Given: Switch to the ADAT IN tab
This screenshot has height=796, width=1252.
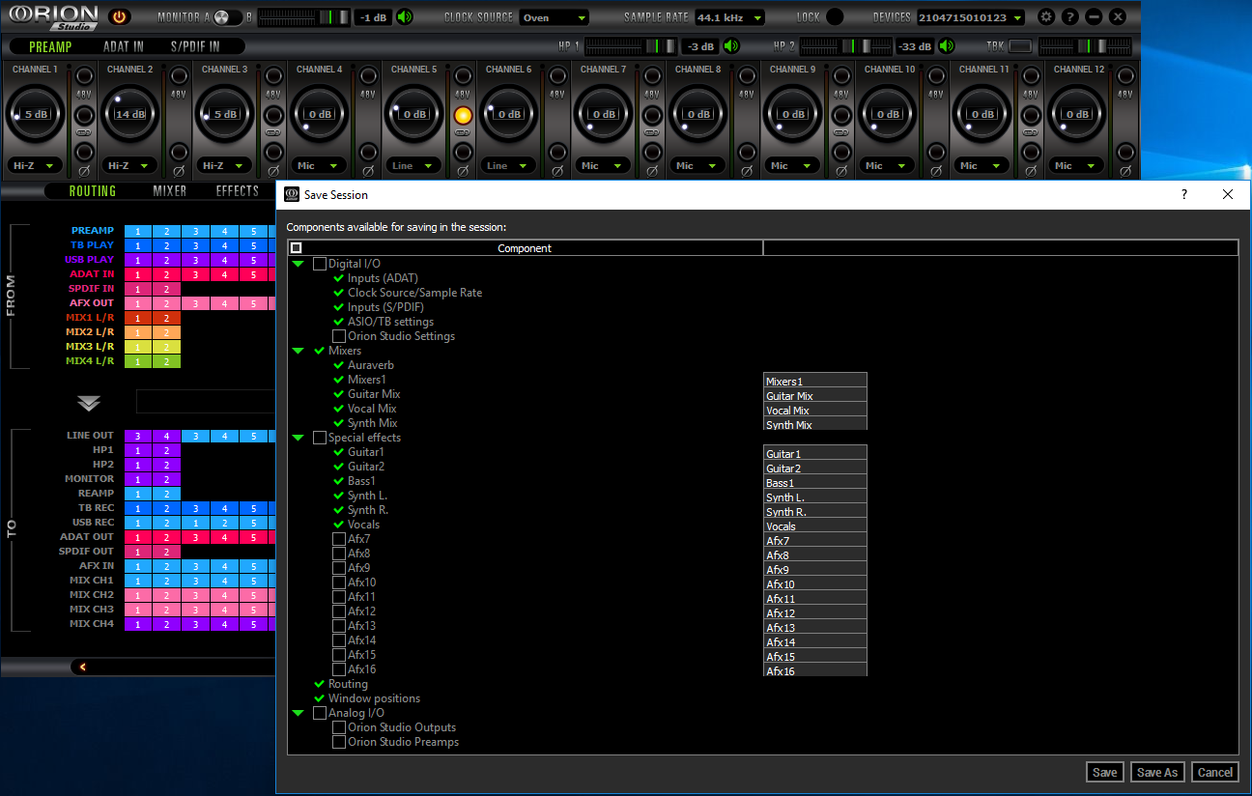Looking at the screenshot, I should pos(124,46).
